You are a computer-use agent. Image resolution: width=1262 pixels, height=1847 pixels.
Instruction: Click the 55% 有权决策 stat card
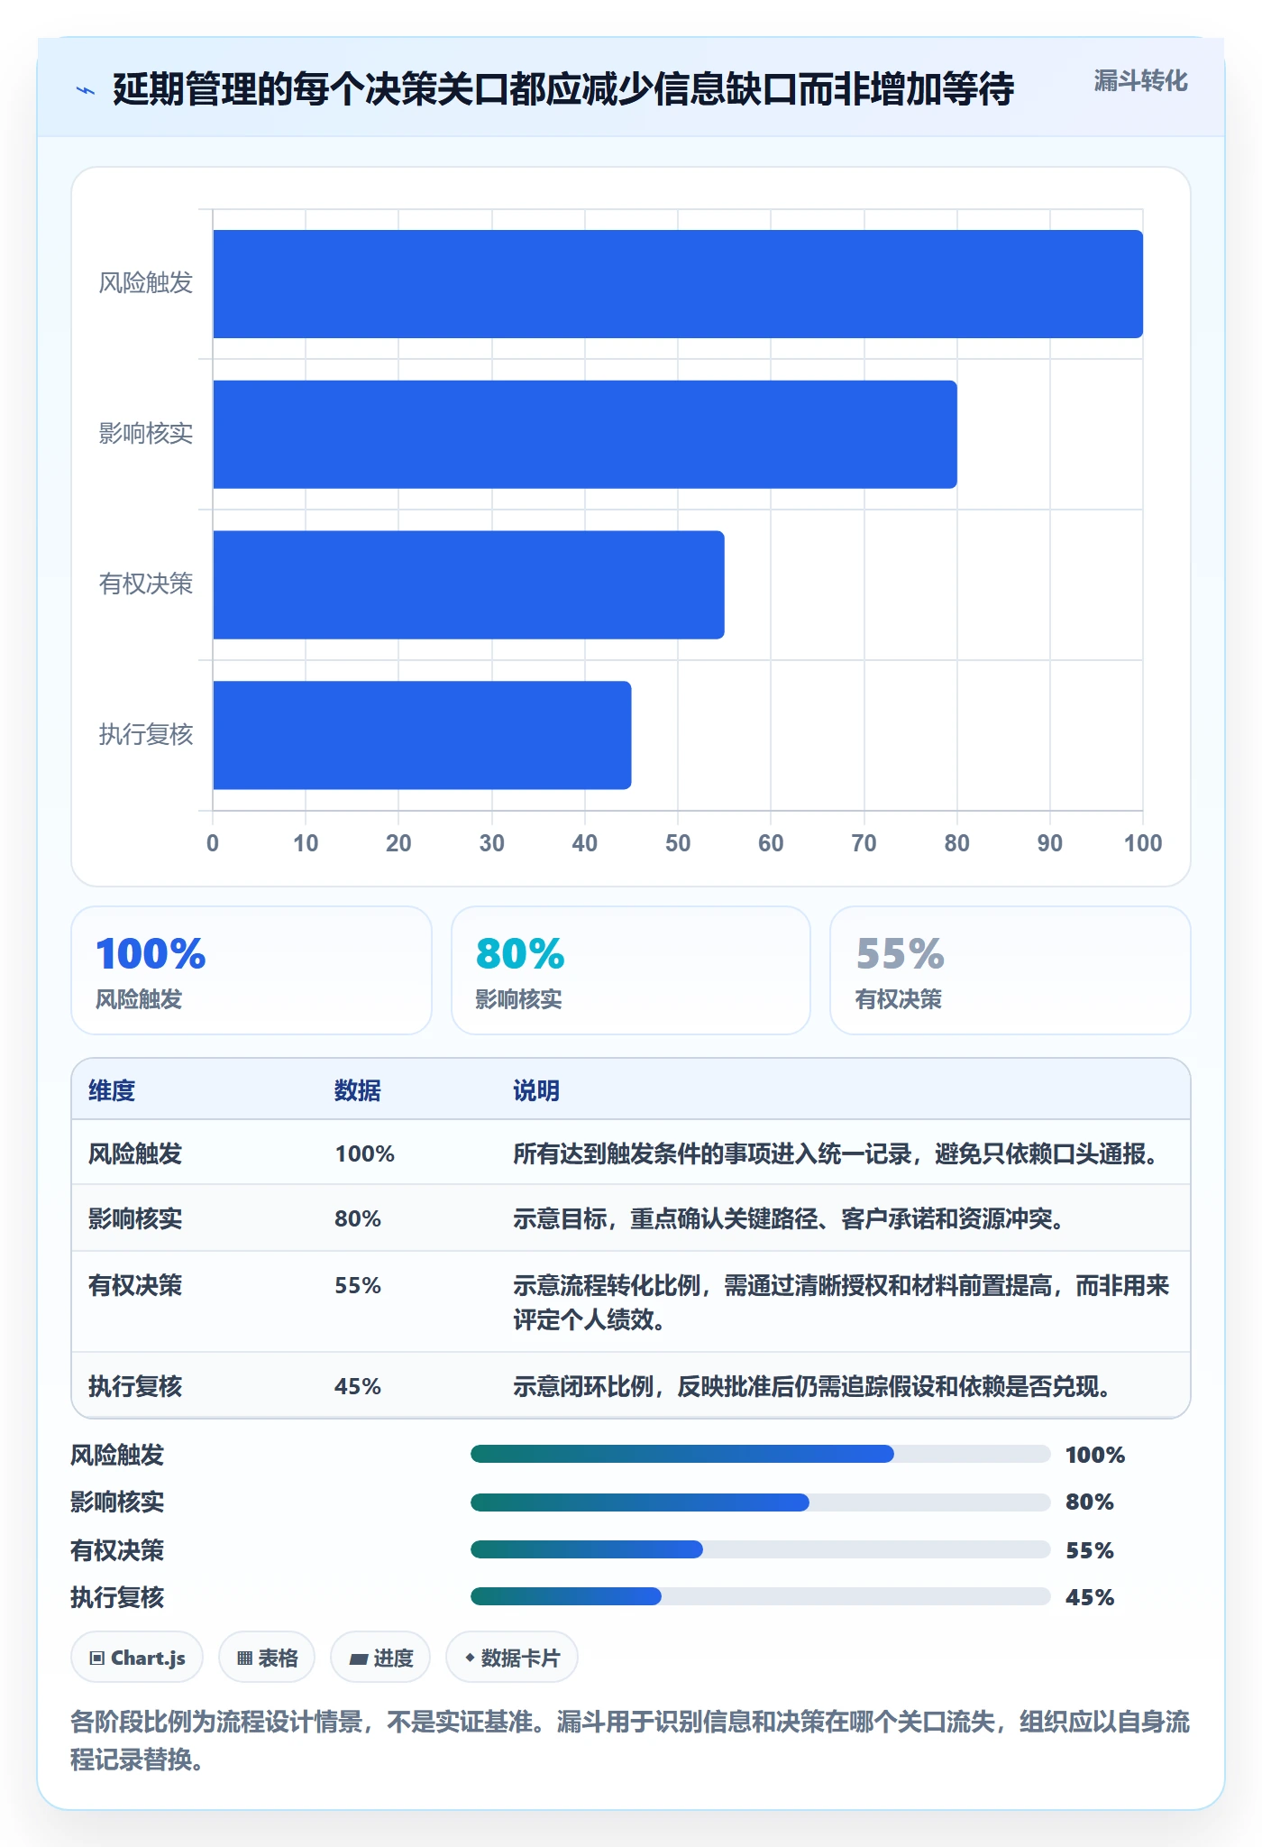[1011, 970]
